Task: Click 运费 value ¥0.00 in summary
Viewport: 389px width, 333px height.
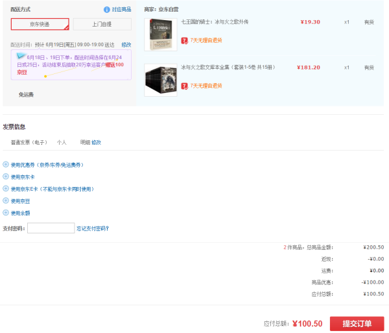Action: [x=377, y=271]
